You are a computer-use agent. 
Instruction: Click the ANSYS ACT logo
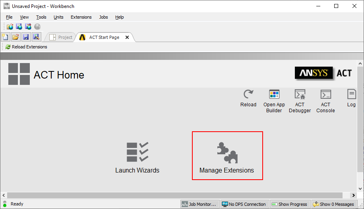point(323,73)
